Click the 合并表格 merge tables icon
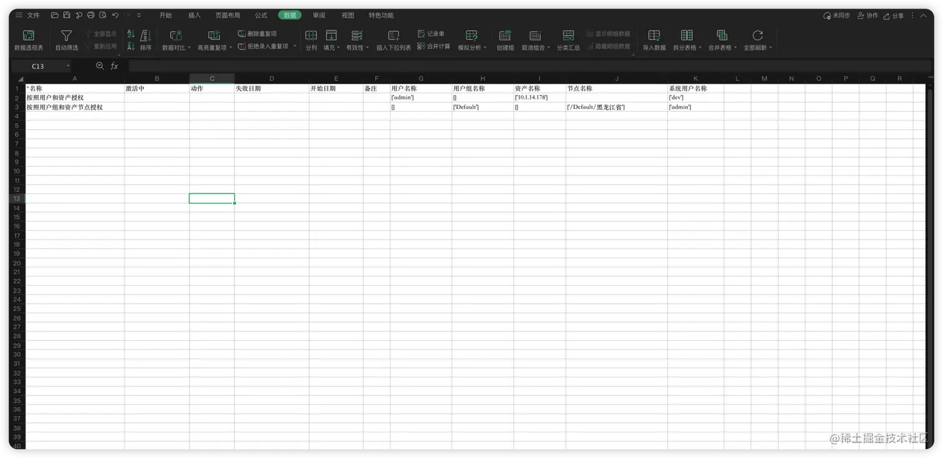 pyautogui.click(x=722, y=36)
